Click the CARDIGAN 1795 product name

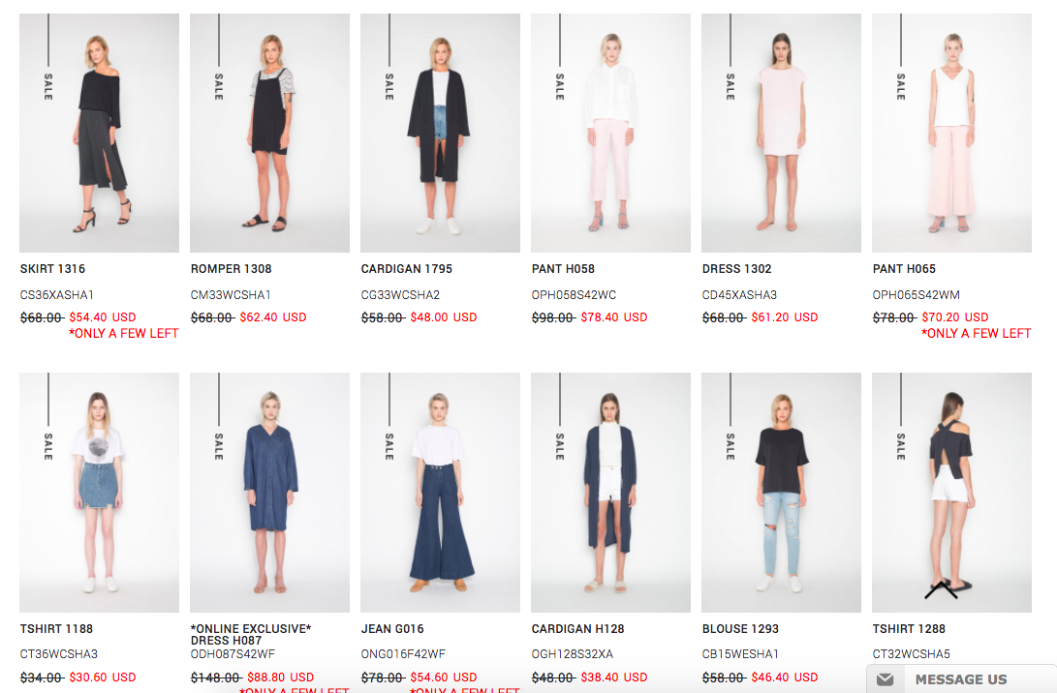coord(407,269)
